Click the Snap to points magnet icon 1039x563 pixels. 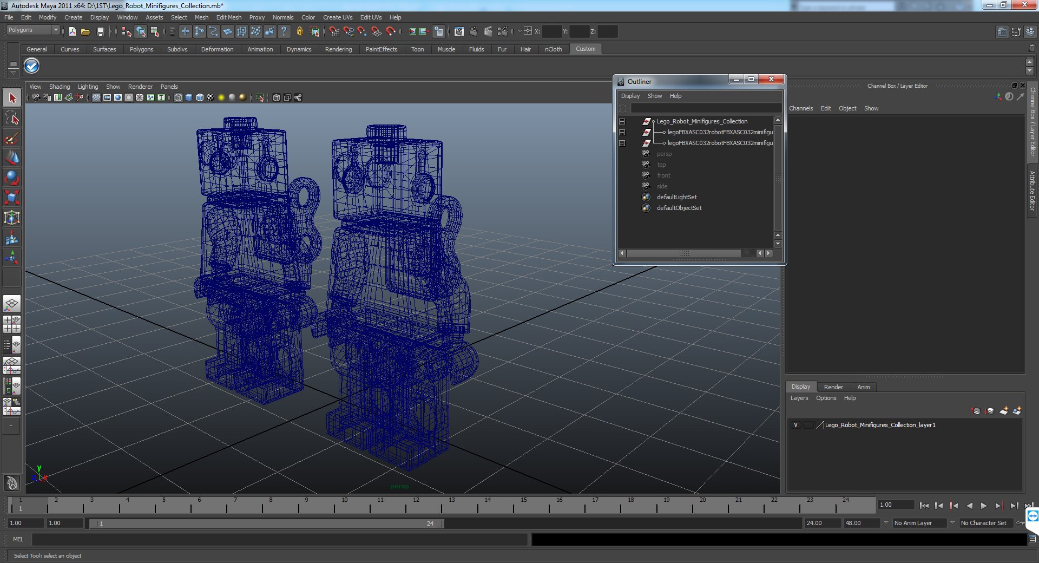click(x=363, y=31)
